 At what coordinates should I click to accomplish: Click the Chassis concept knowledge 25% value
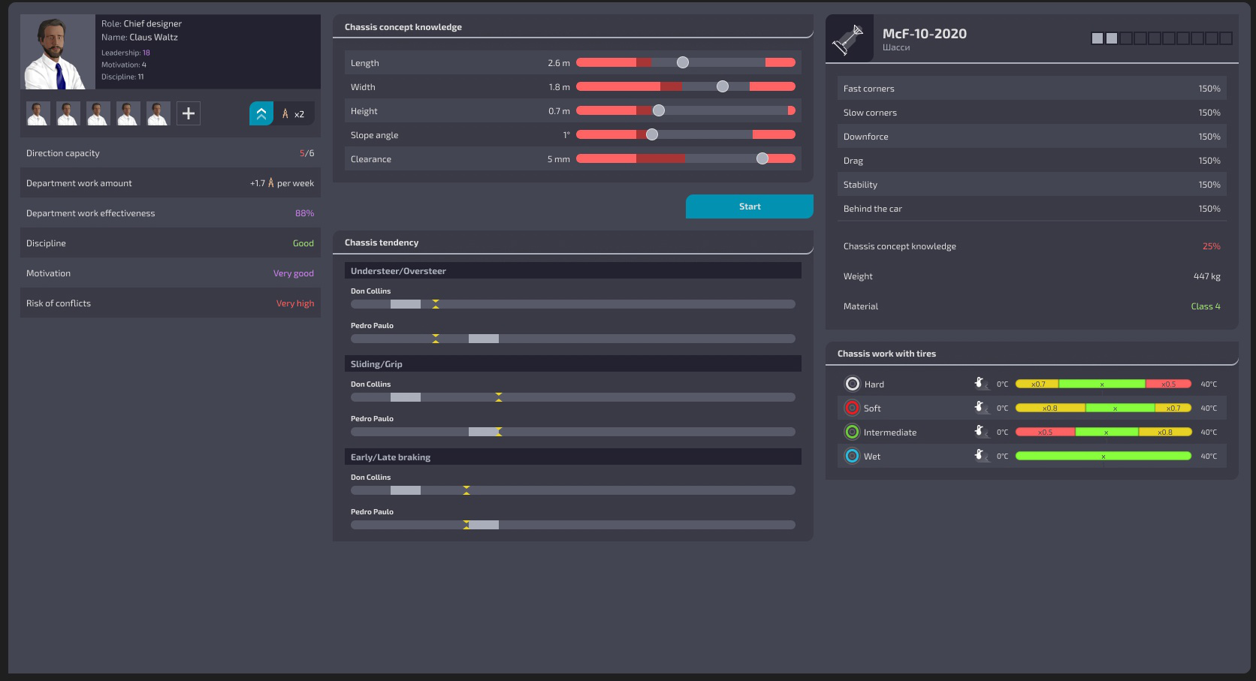(x=1211, y=246)
